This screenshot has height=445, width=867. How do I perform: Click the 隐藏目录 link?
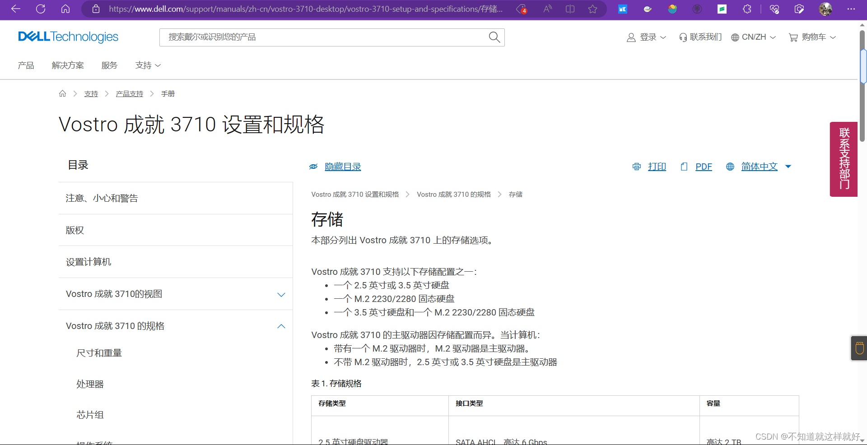(343, 167)
